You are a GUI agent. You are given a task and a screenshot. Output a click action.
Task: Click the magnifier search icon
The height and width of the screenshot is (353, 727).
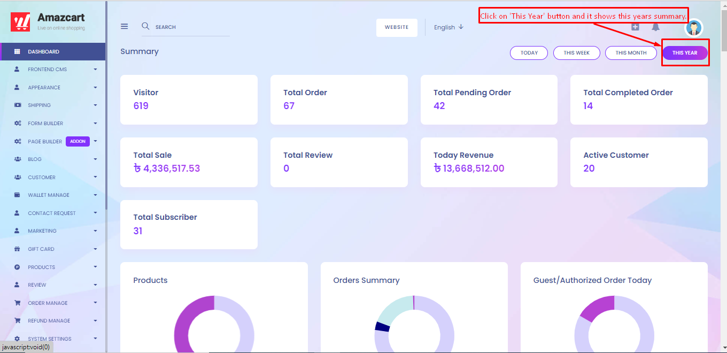145,26
